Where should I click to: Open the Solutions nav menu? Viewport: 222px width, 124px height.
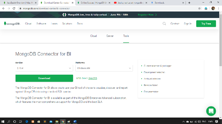(67, 24)
